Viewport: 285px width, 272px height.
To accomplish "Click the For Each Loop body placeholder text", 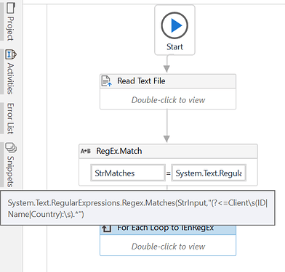I will 168,247.
